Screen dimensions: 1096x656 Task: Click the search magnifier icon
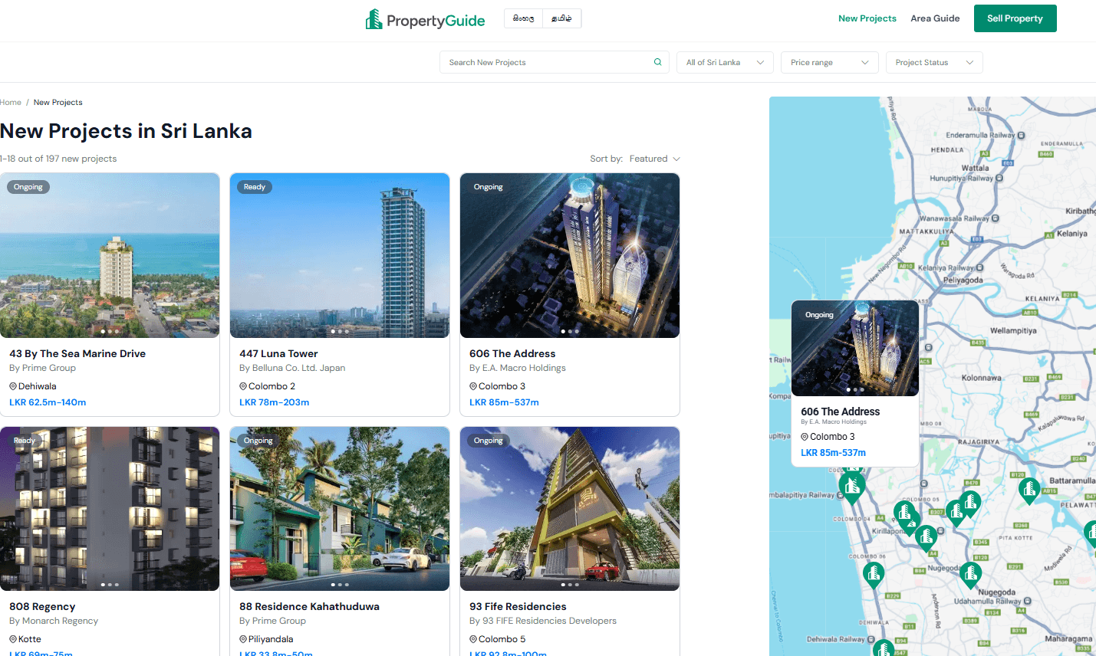point(657,61)
